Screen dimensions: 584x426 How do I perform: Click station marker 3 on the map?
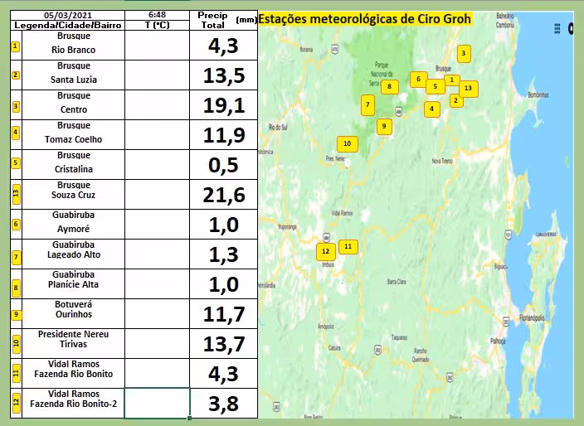point(463,54)
